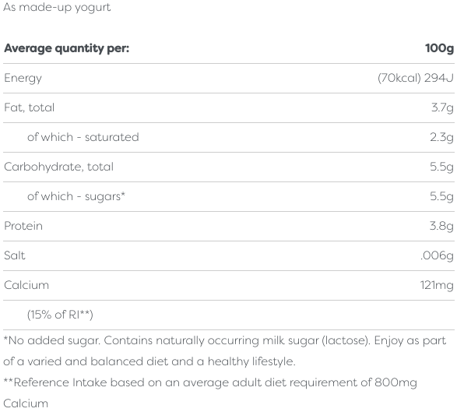The image size is (471, 419).
Task: Select the 3.8g protein value
Action: [x=442, y=226]
